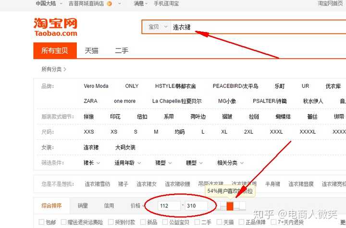Viewport: 346px width, 228px height.
Task: Click the Taobao logo
Action: click(55, 27)
